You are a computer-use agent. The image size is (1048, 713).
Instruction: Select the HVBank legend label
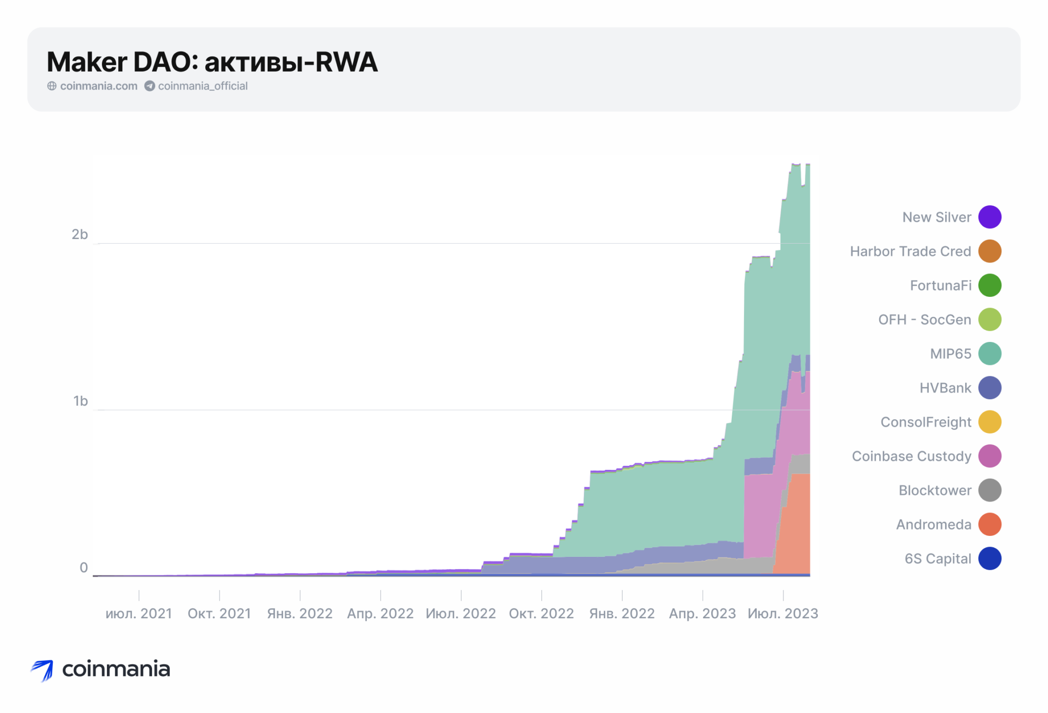point(945,387)
